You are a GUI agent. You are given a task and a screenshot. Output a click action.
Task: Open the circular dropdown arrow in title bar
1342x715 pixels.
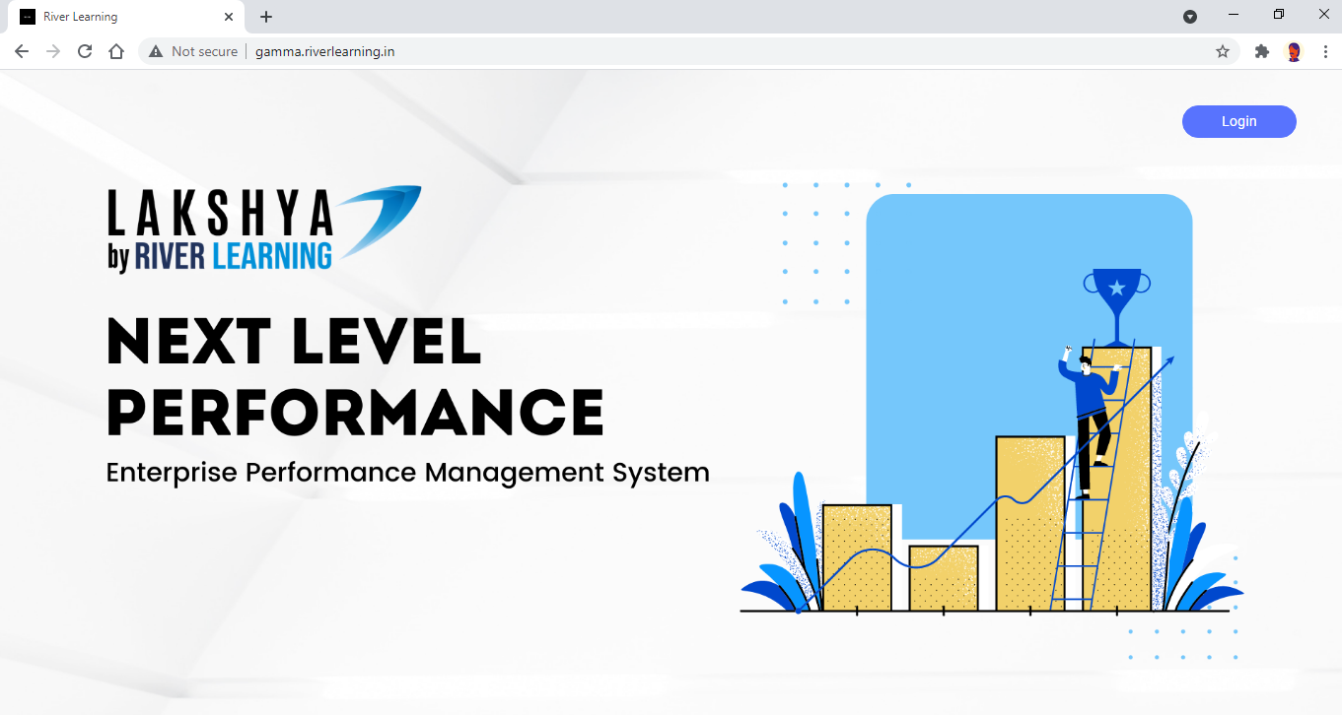1190,17
